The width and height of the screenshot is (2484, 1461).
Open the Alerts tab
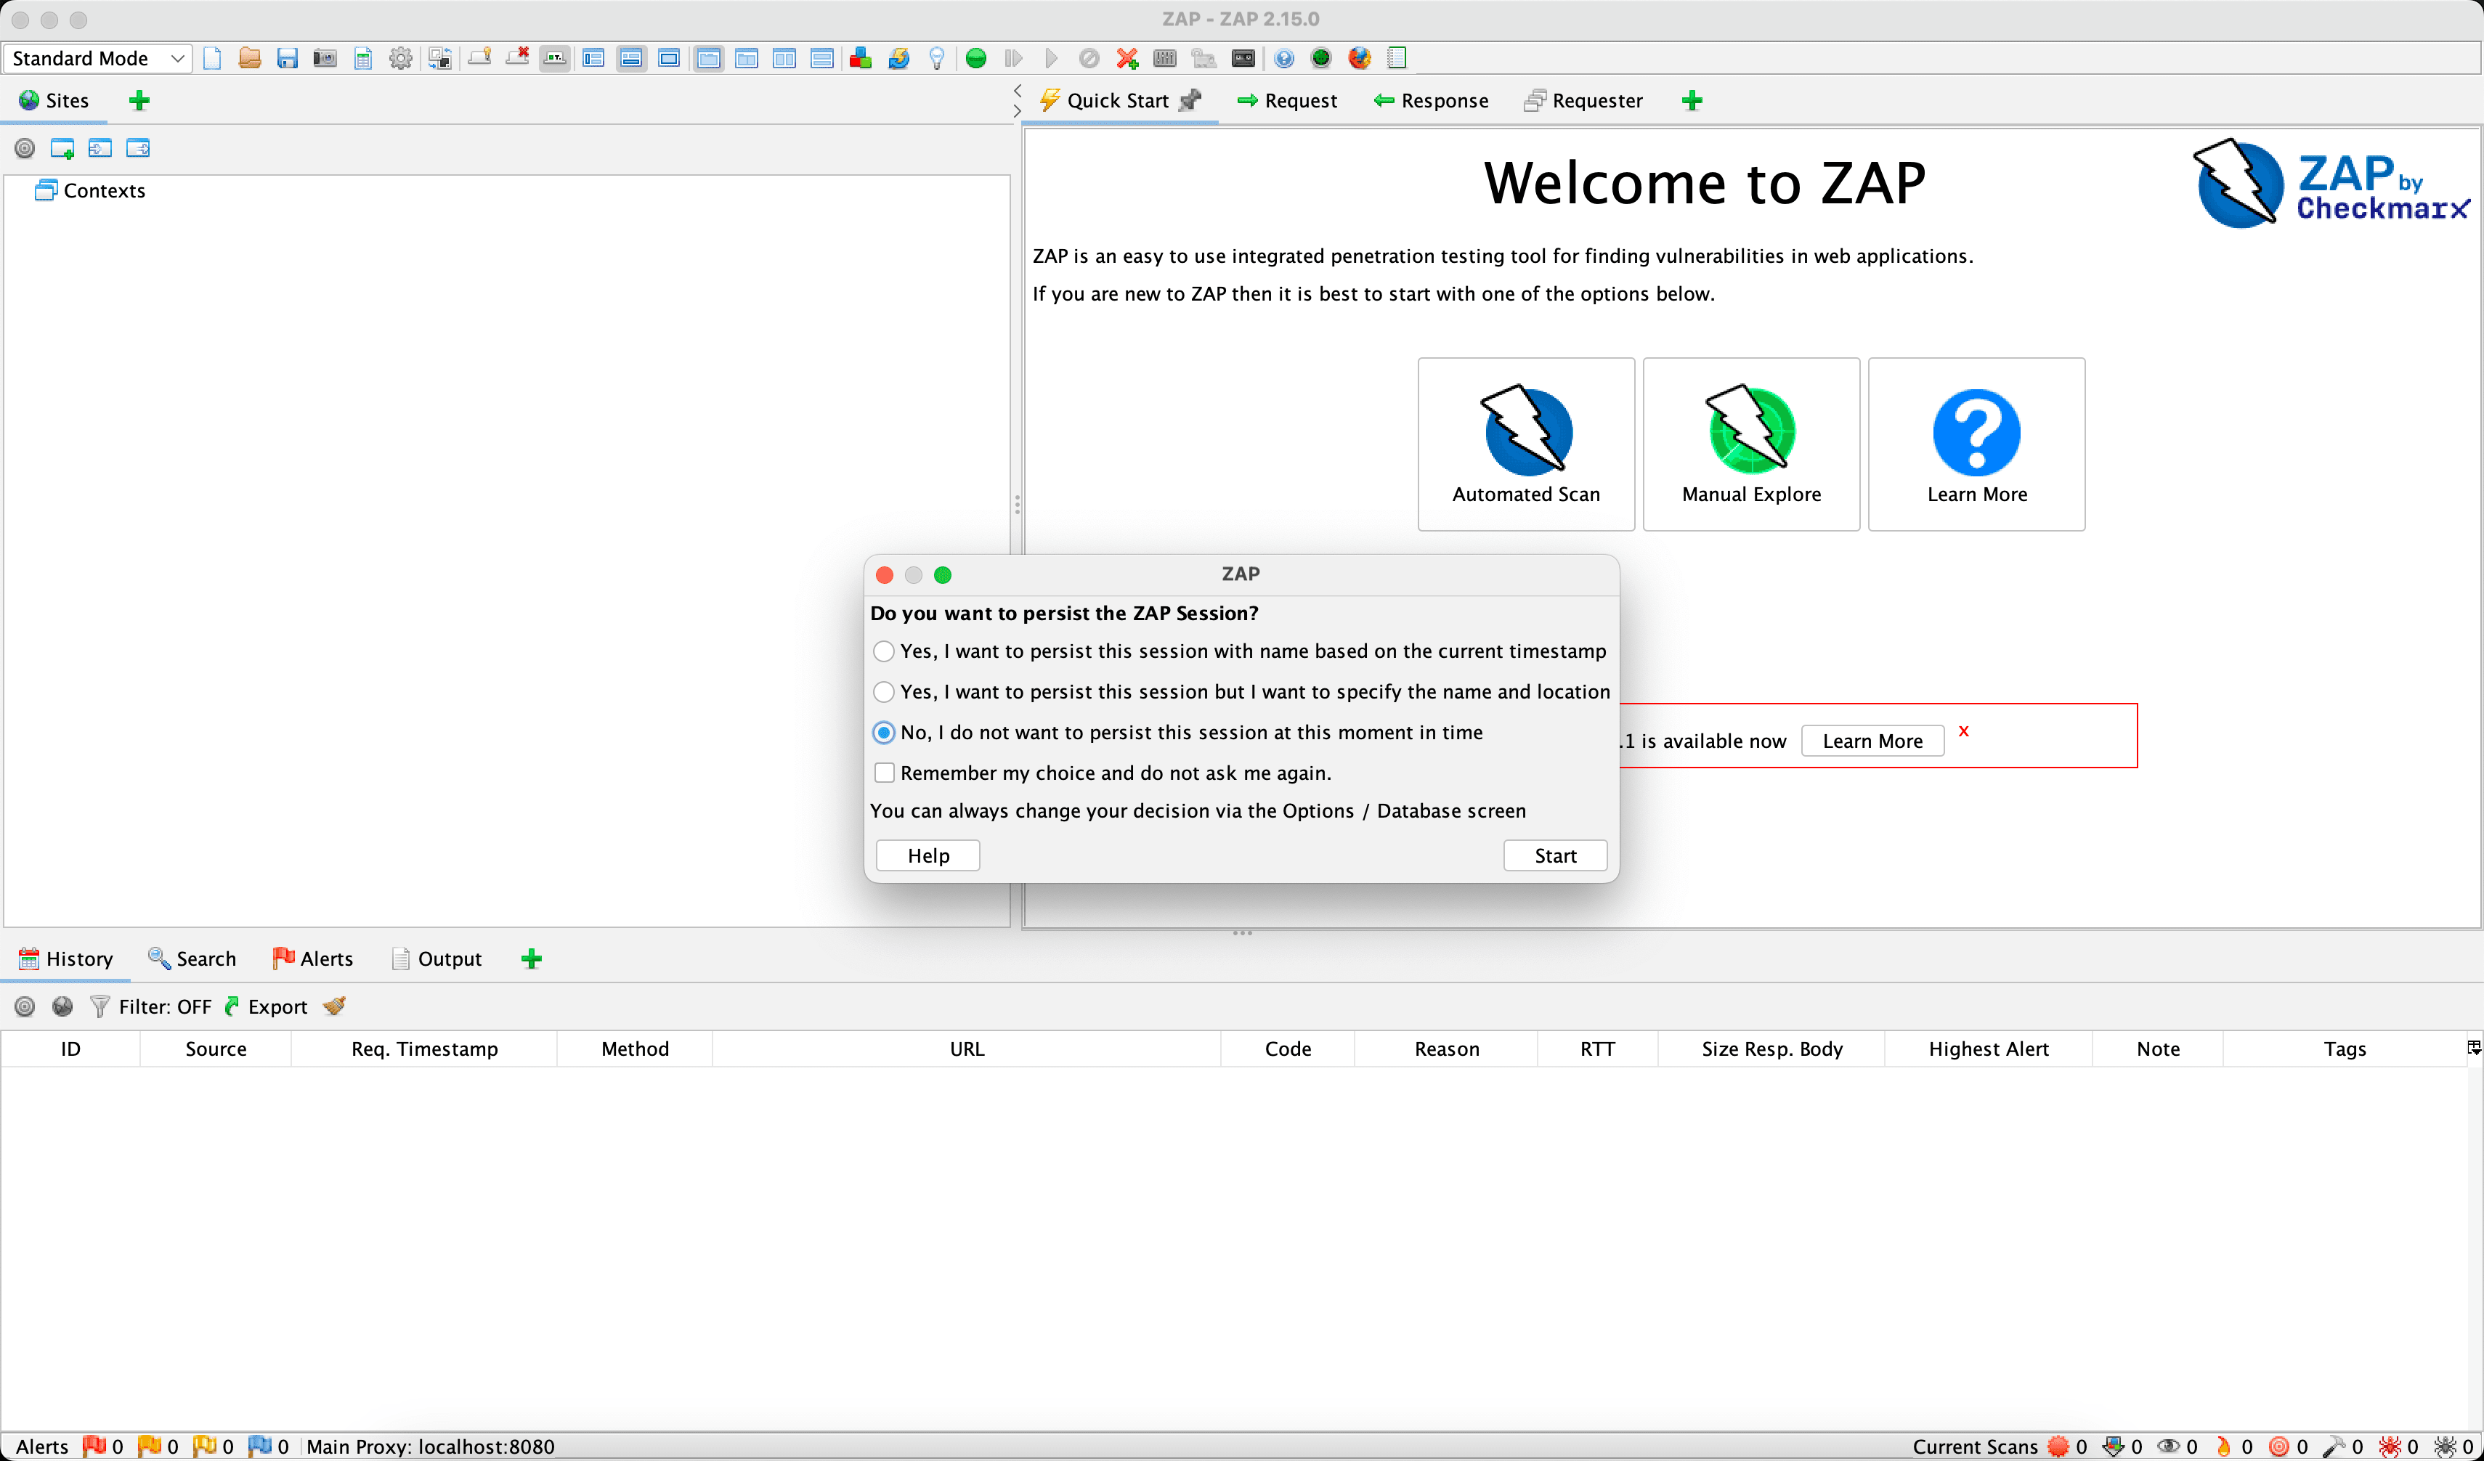click(312, 959)
